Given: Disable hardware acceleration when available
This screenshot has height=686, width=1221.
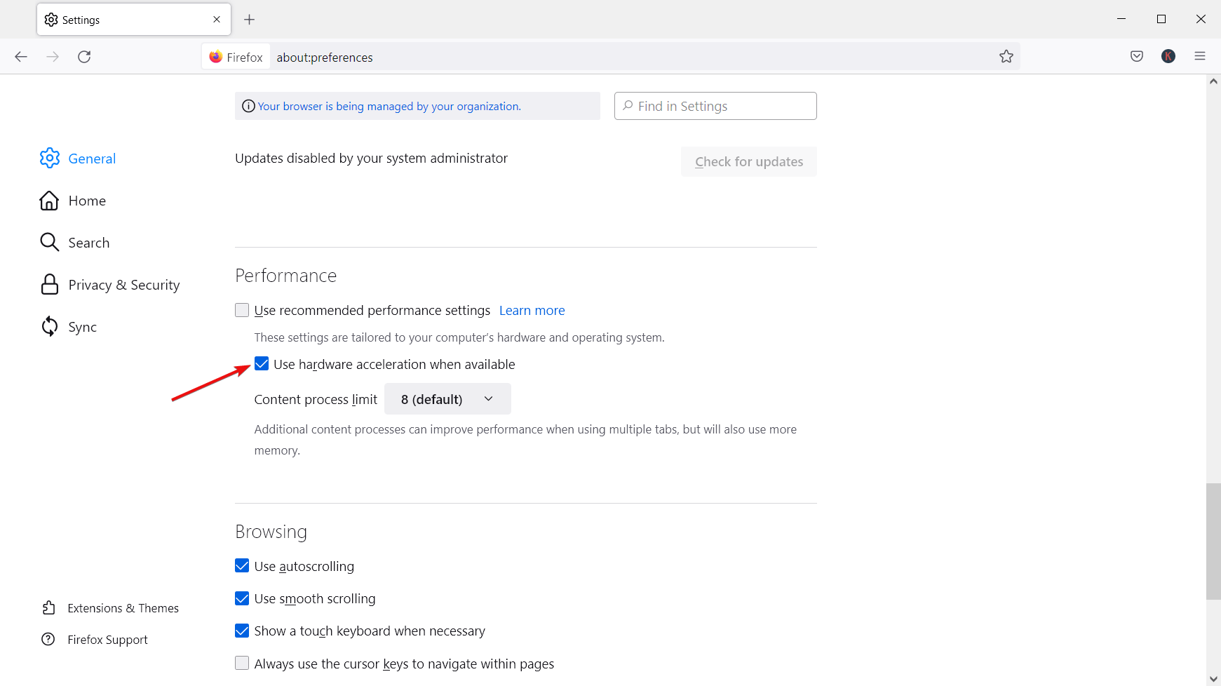Looking at the screenshot, I should coord(262,363).
